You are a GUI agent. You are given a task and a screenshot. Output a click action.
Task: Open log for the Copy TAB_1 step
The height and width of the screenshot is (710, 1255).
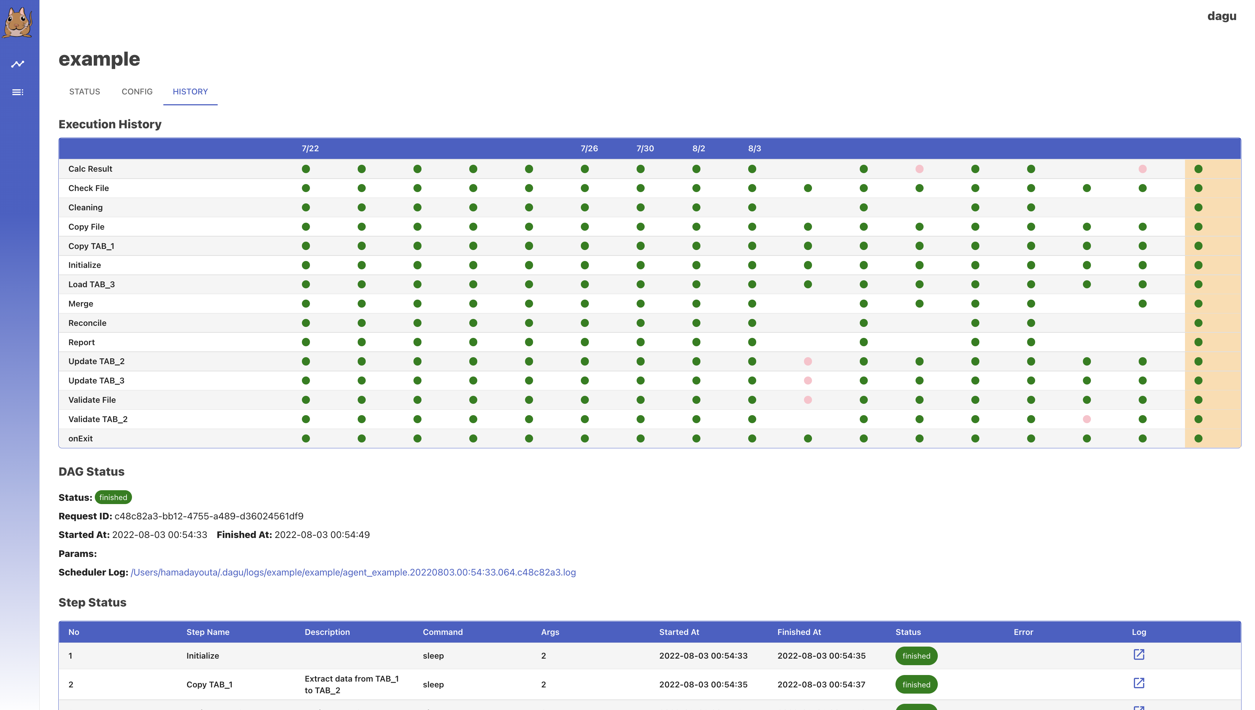pyautogui.click(x=1138, y=683)
